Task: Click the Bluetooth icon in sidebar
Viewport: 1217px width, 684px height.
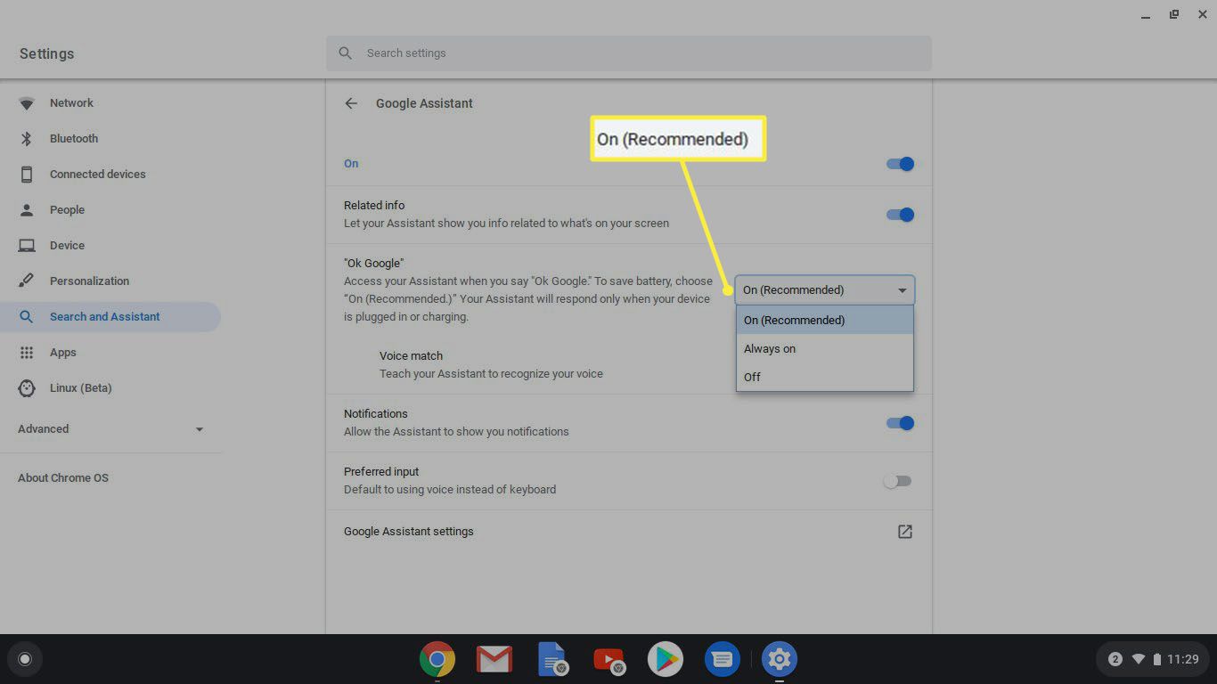Action: click(x=27, y=139)
